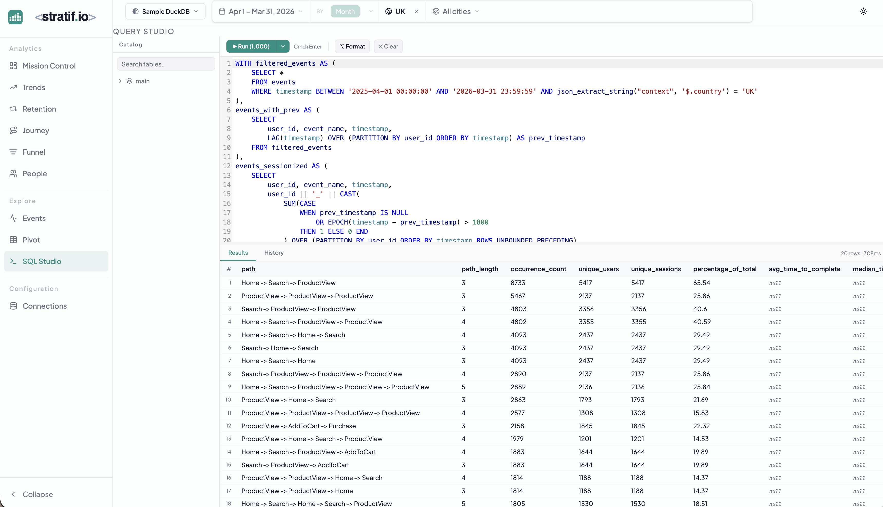Open the Events explorer
The width and height of the screenshot is (883, 507).
tap(56, 218)
